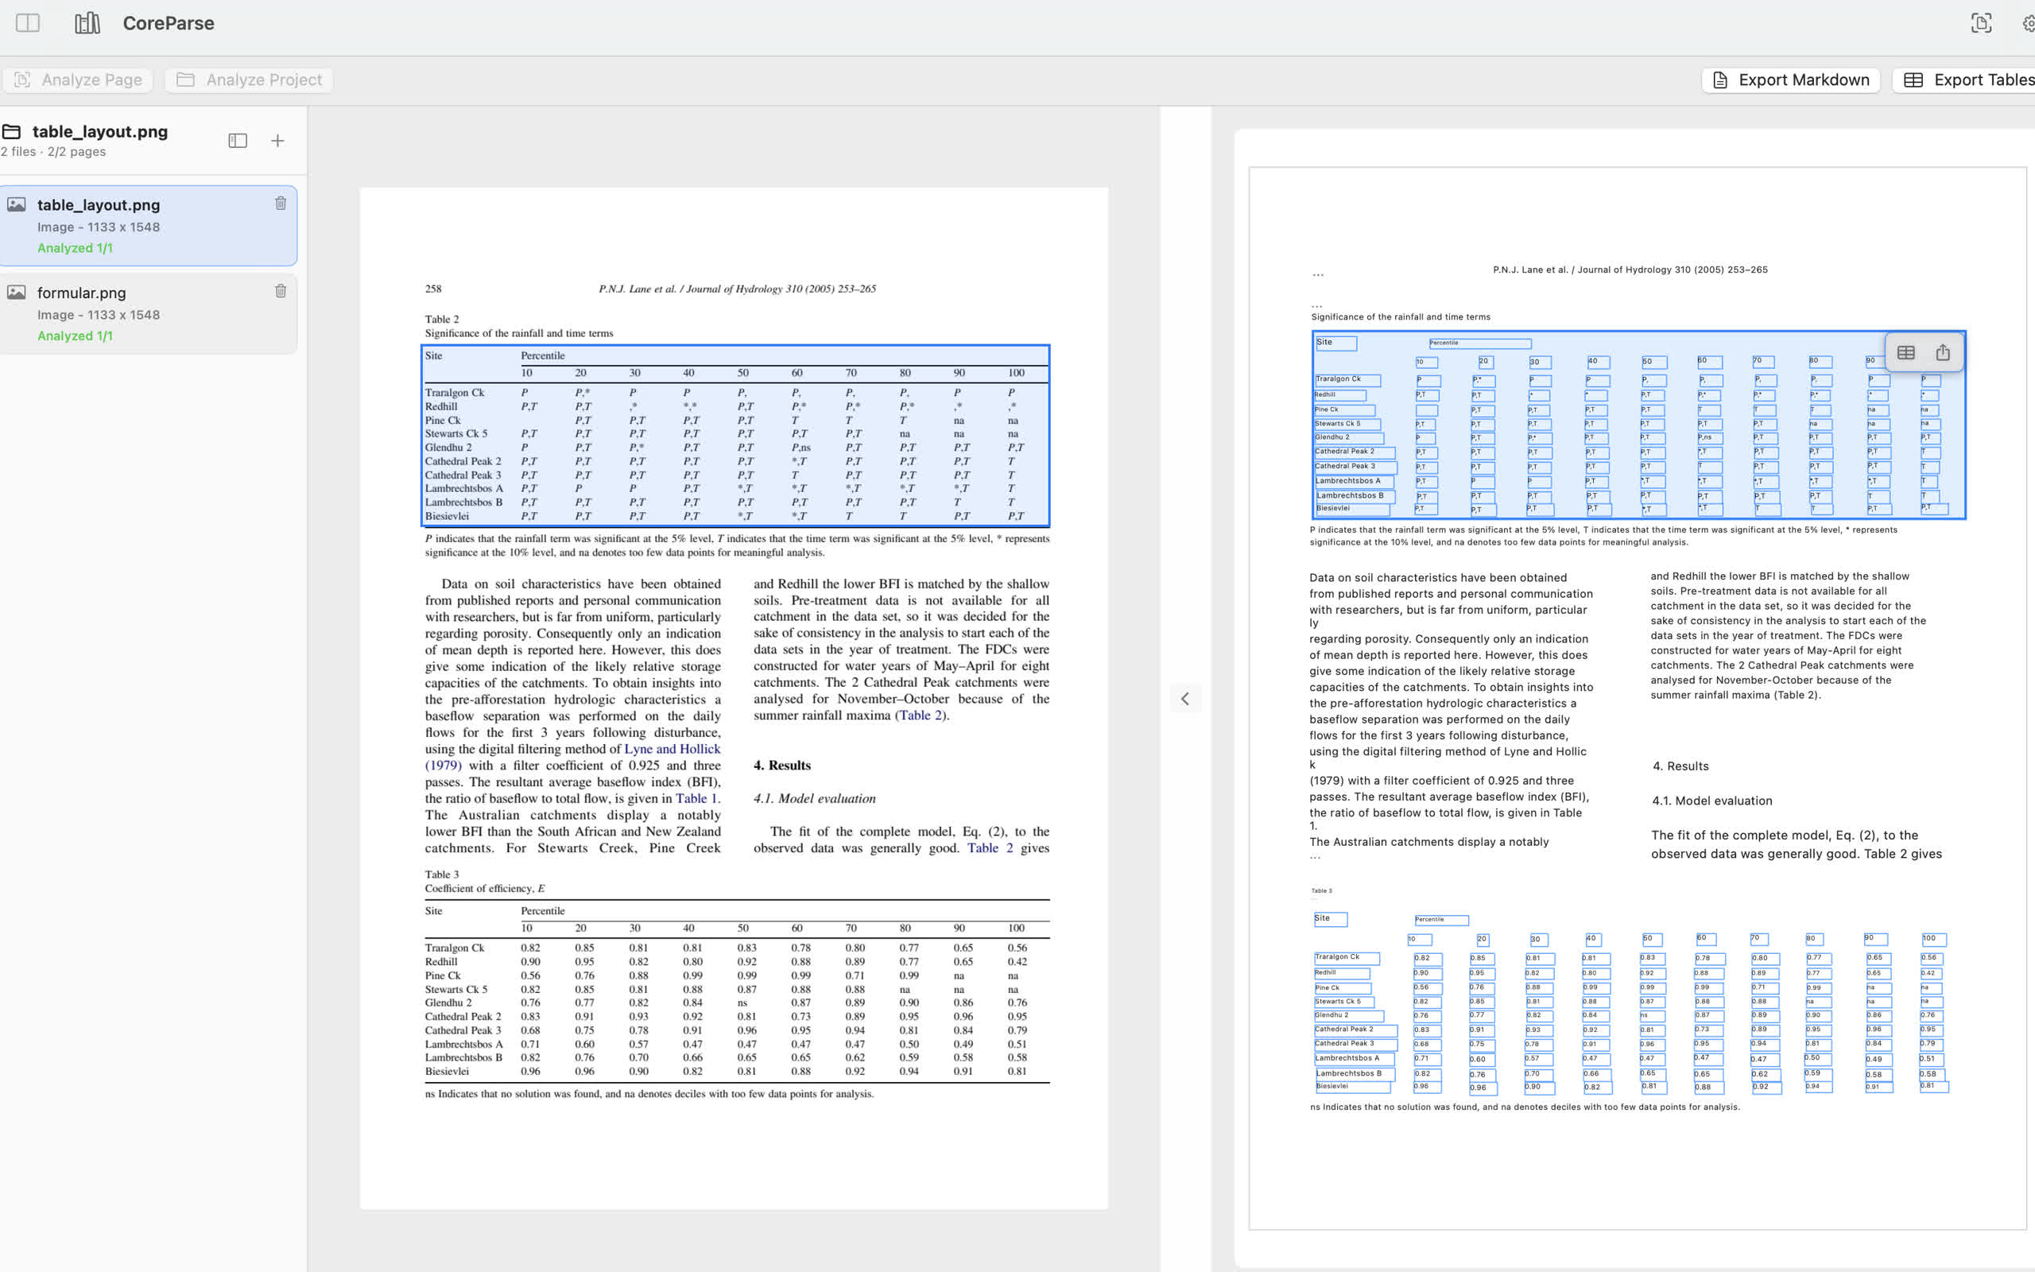Screen dimensions: 2035x1272
Task: Click the table view icon on Table 2 overlay
Action: click(1906, 352)
